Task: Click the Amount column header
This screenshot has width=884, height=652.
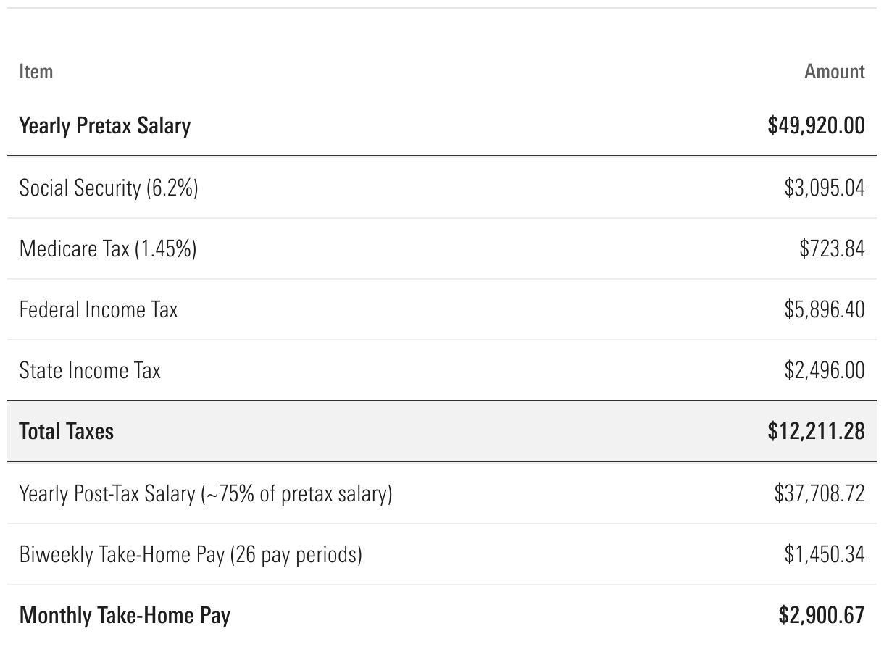Action: click(x=834, y=72)
